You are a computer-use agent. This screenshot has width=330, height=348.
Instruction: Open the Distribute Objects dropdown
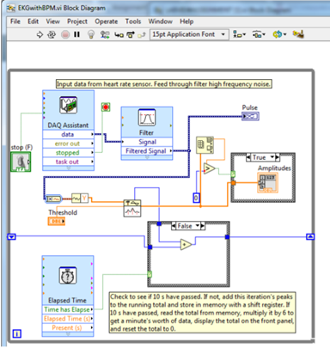(259, 34)
